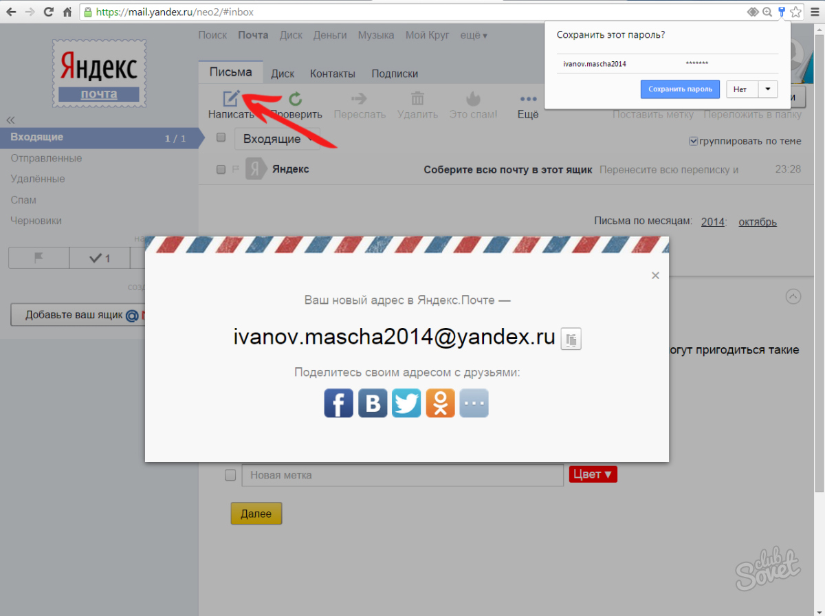Click the Почта link in top navigation
The width and height of the screenshot is (825, 616).
tap(253, 35)
